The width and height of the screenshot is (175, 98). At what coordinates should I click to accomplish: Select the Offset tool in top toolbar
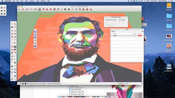tap(43, 10)
